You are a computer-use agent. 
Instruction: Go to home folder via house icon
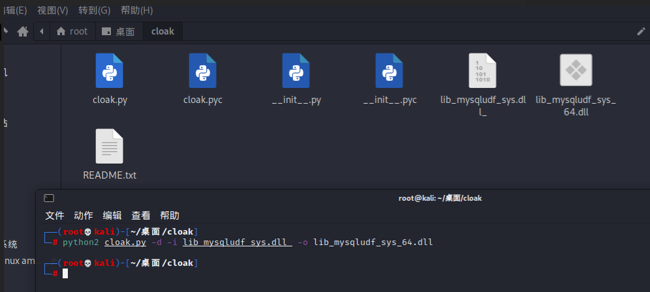tap(23, 31)
